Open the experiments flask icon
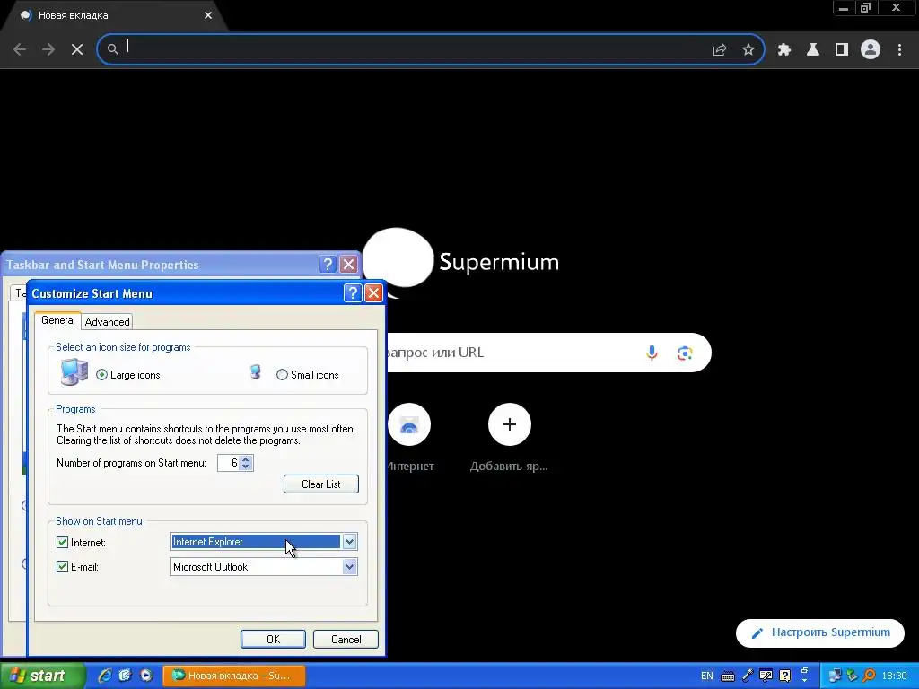 [813, 50]
